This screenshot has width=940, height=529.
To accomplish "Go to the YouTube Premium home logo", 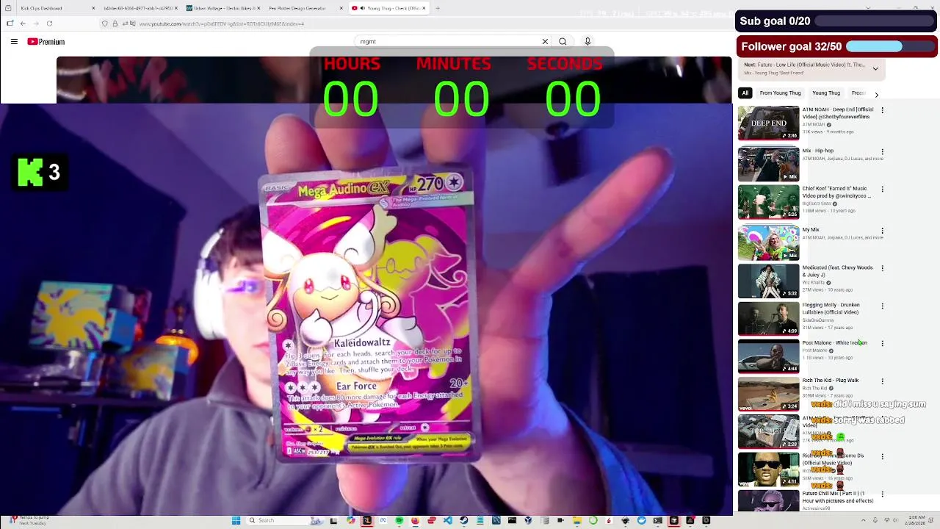I will click(46, 42).
